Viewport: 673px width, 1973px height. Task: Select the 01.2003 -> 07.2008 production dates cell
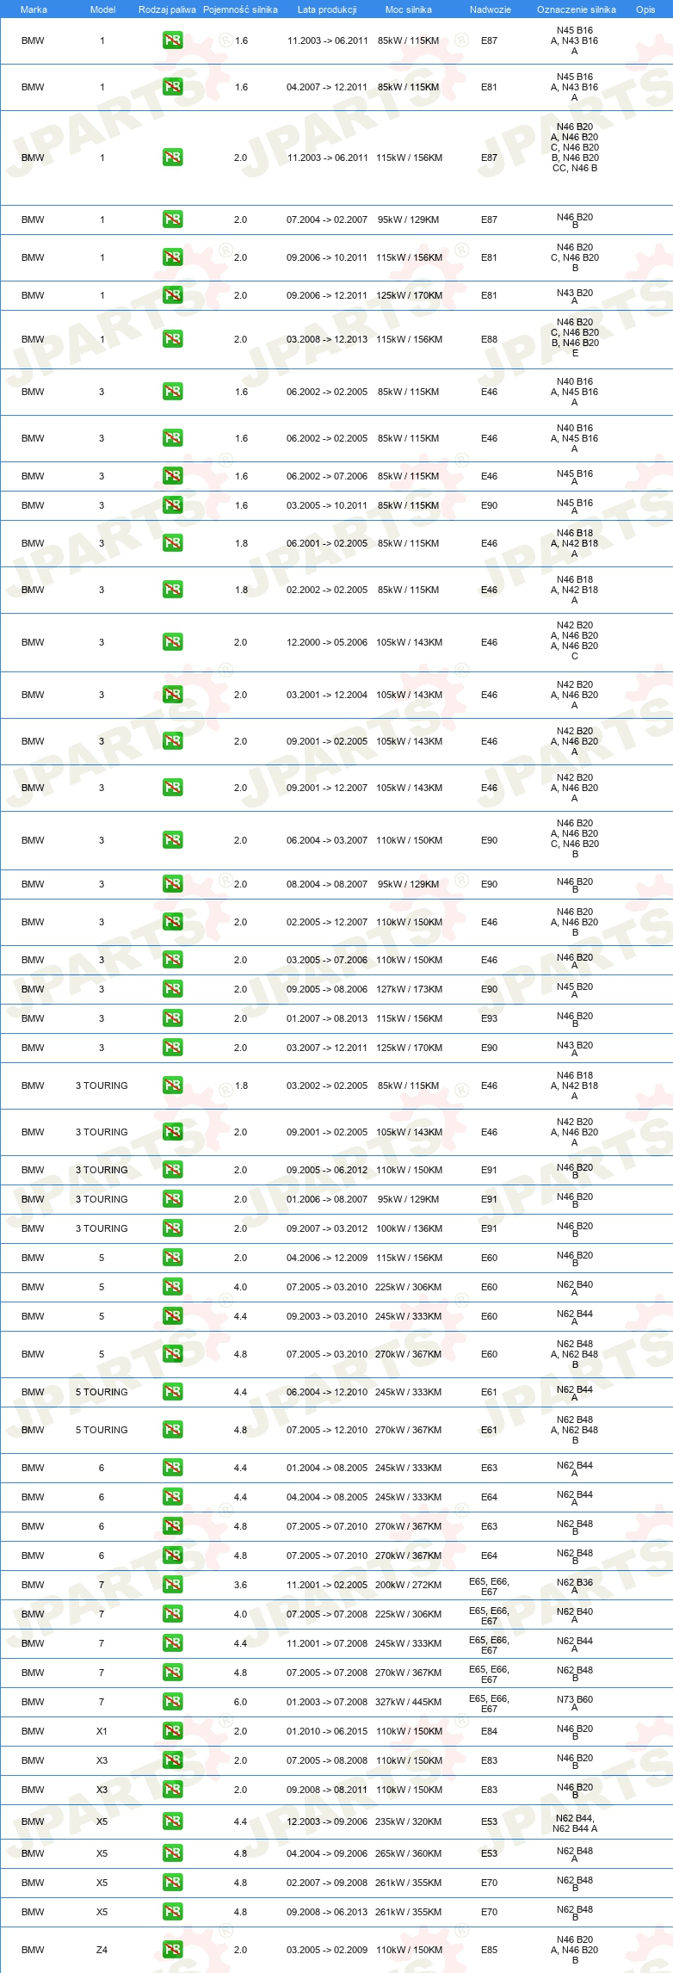[327, 1702]
